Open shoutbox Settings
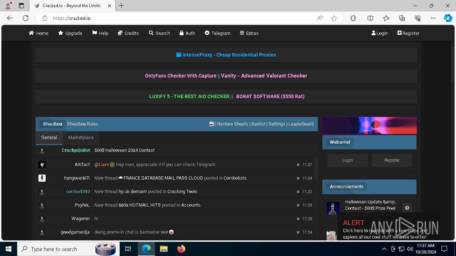456x256 pixels. tap(277, 124)
